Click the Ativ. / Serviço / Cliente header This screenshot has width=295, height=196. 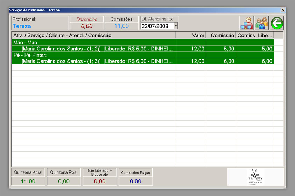click(94, 35)
